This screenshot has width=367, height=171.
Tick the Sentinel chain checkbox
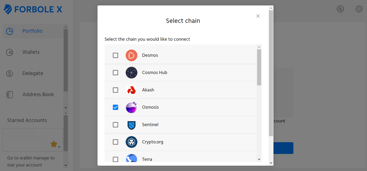click(115, 125)
